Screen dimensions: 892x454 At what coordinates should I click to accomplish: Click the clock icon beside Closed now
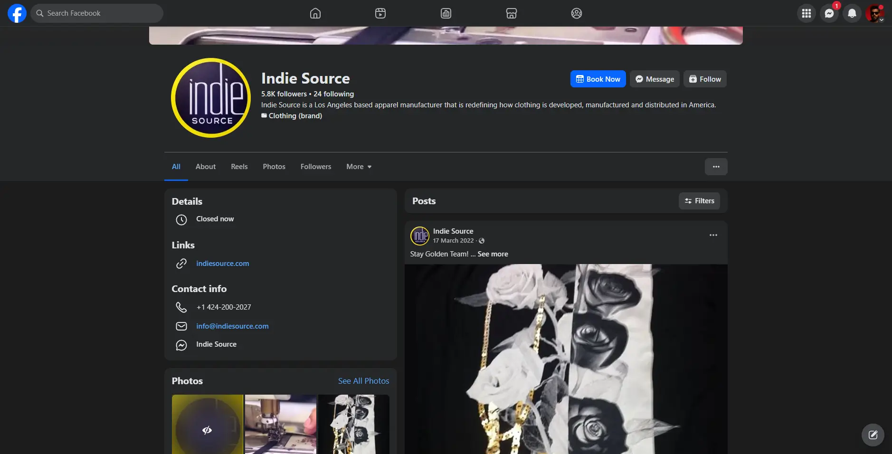[181, 220]
